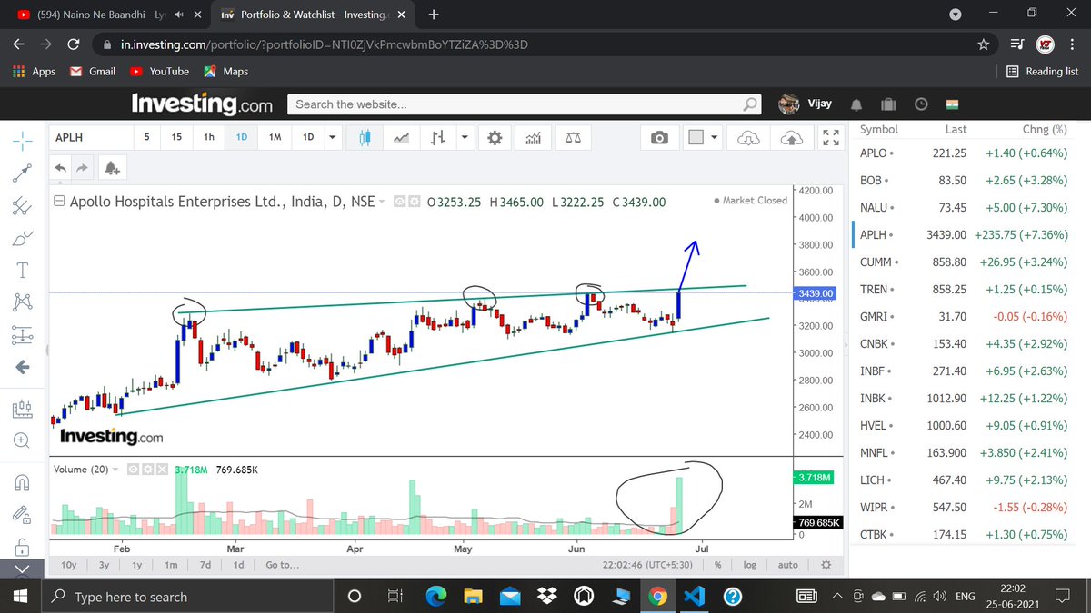Viewport: 1091px width, 613px height.
Task: Select the text annotation tool
Action: point(23,271)
